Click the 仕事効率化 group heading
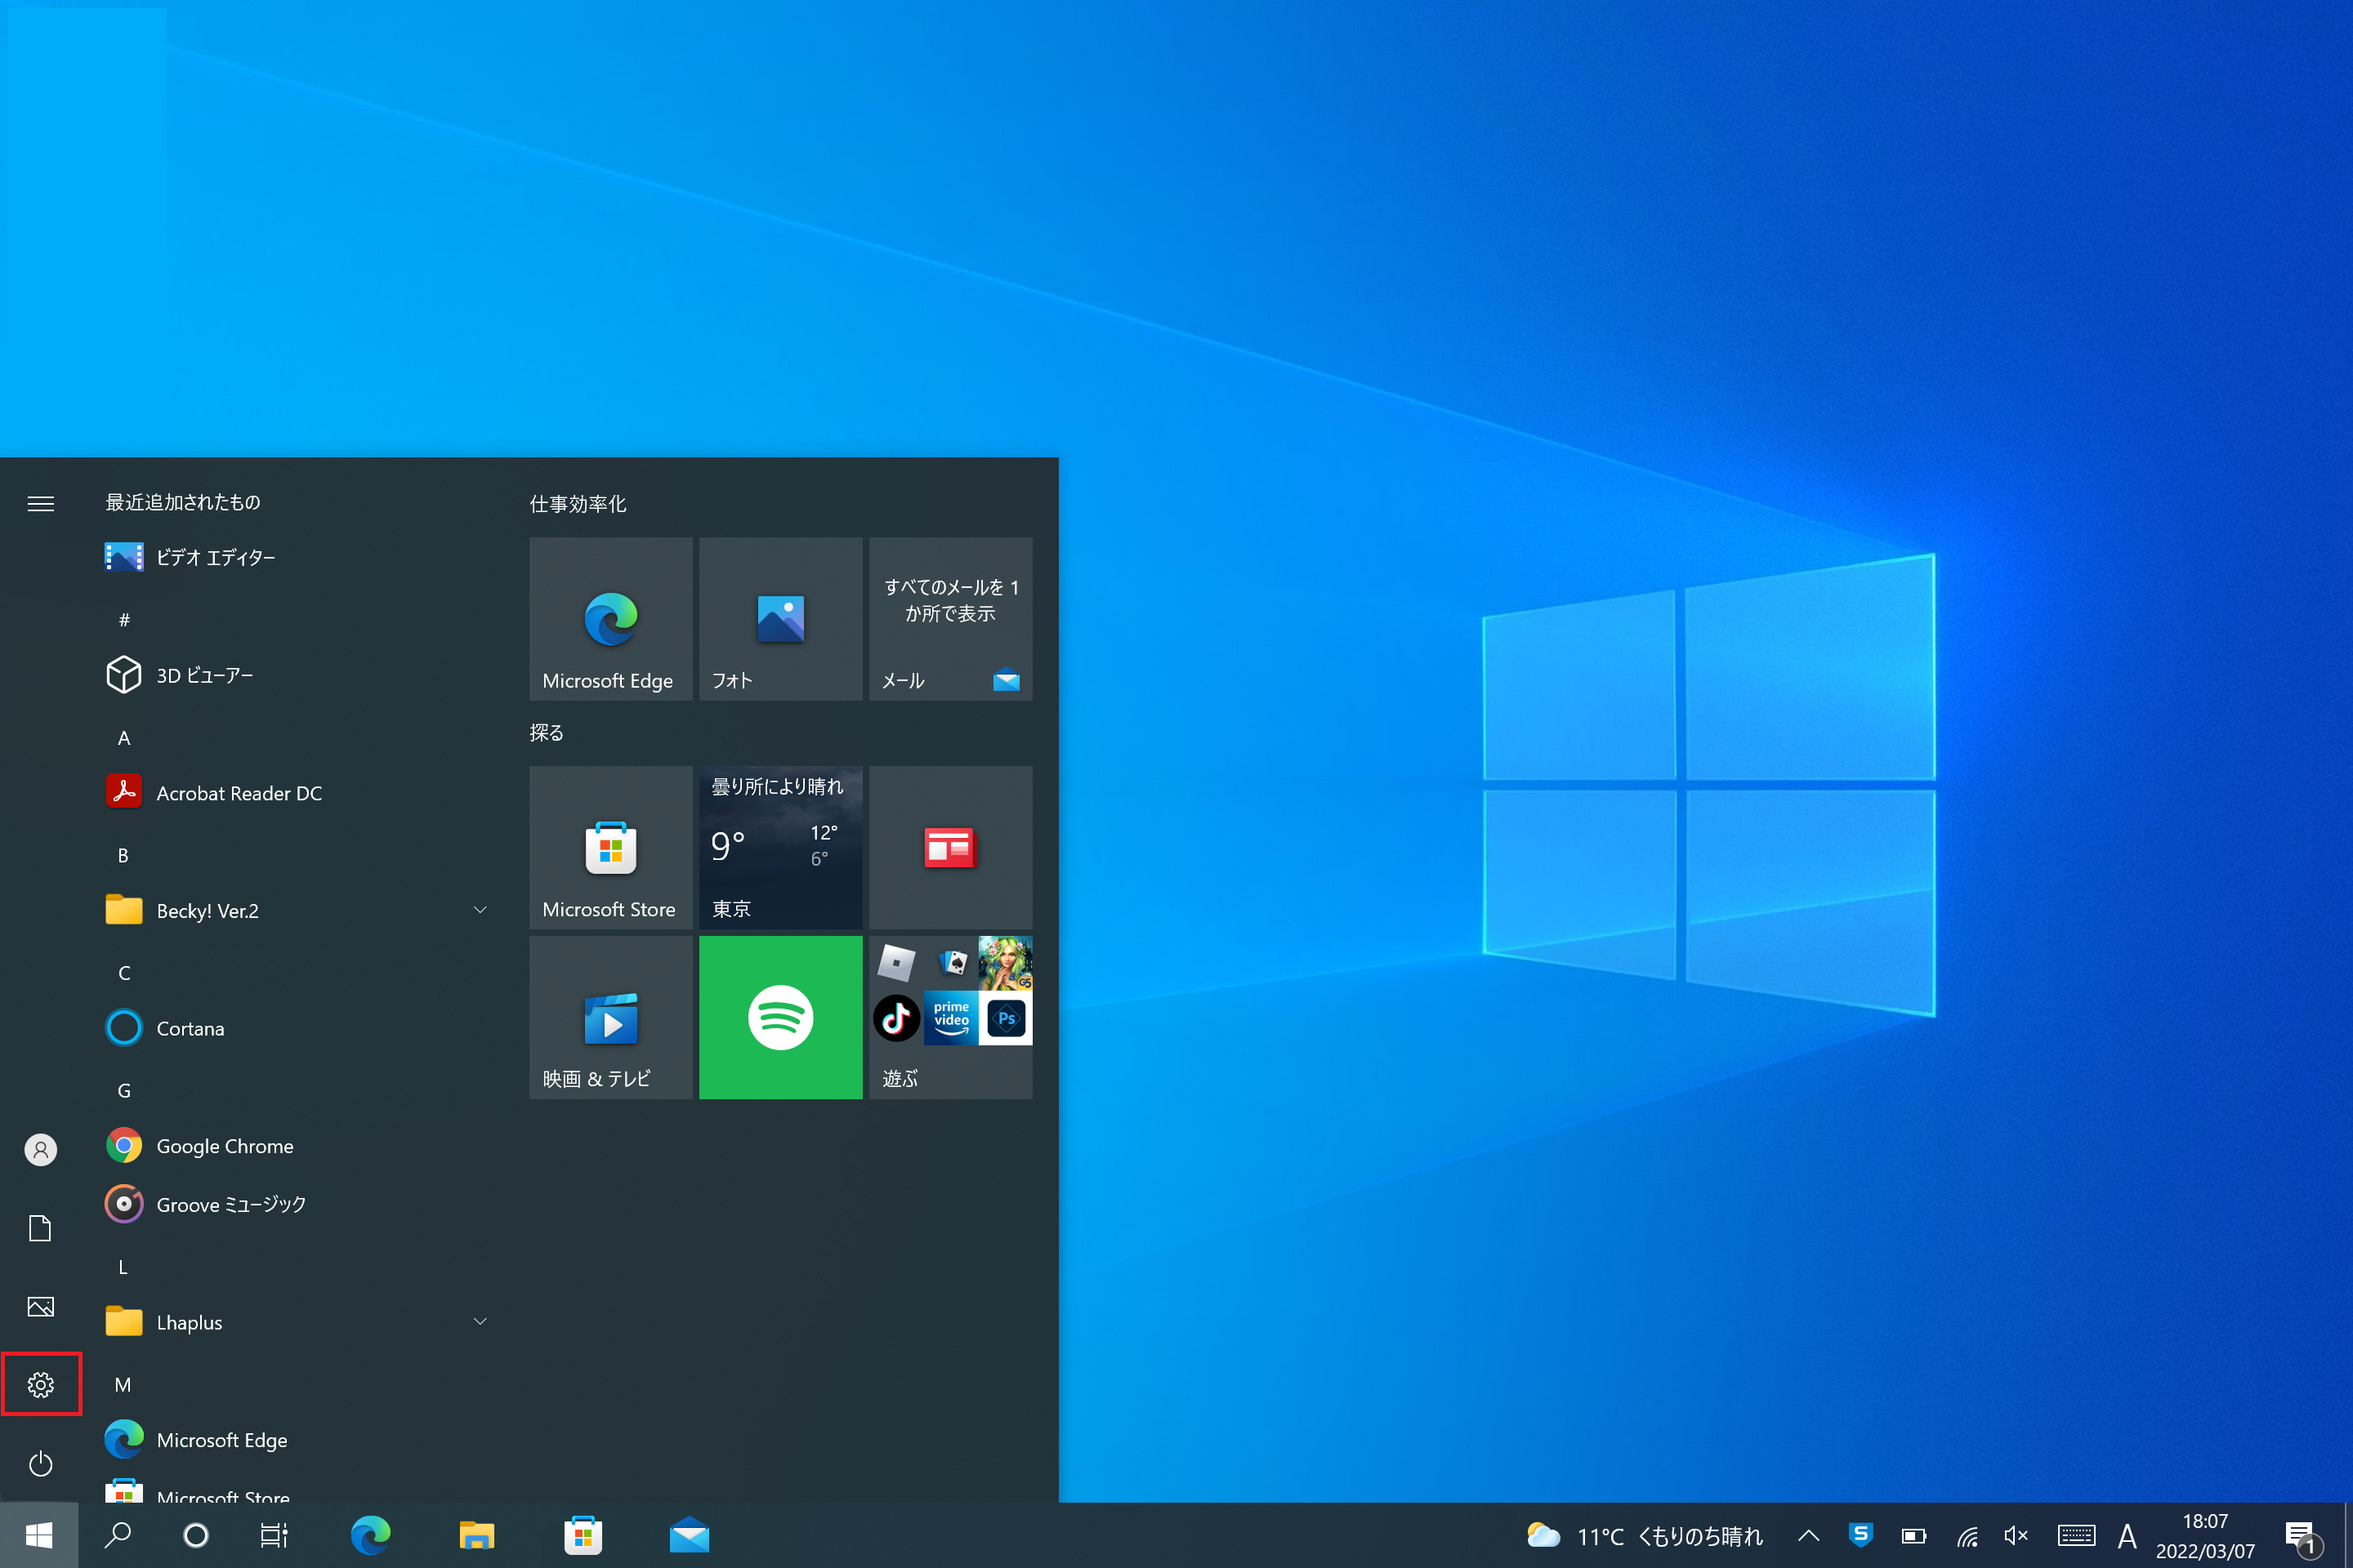Viewport: 2353px width, 1568px height. click(578, 504)
